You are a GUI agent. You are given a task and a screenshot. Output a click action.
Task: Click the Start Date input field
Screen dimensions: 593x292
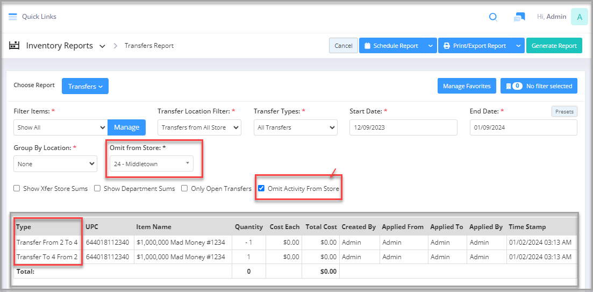click(x=404, y=127)
